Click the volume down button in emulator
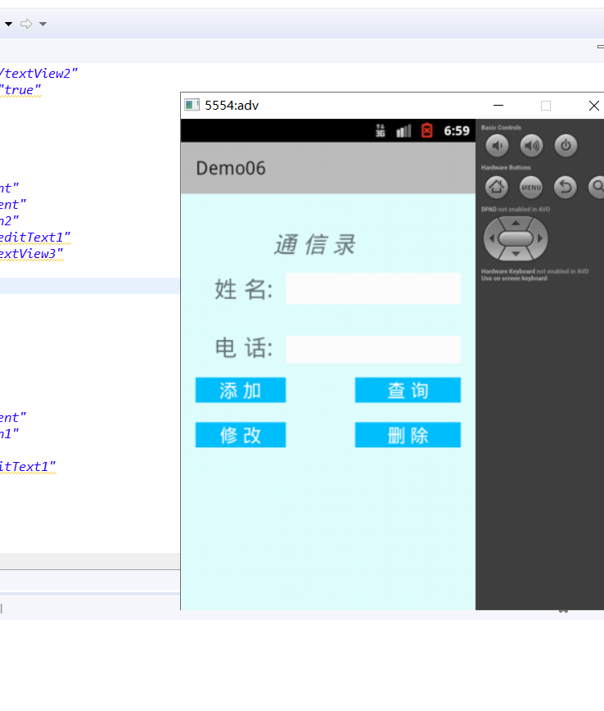This screenshot has width=604, height=711. point(497,146)
